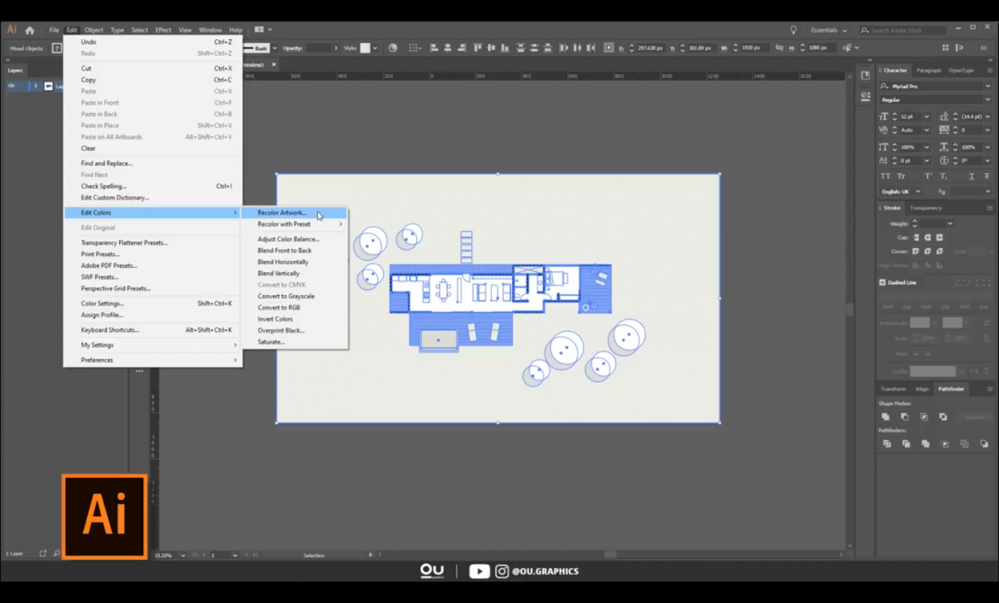The image size is (999, 603).
Task: Expand the layer in Layers panel
Action: 35,86
